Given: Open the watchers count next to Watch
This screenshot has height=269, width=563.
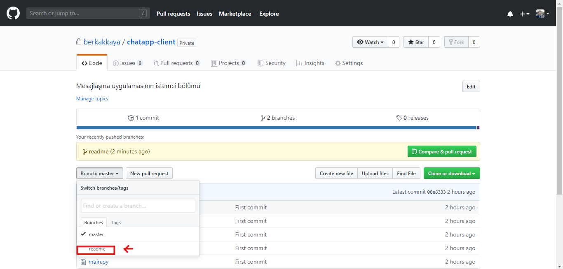Looking at the screenshot, I should pos(394,42).
